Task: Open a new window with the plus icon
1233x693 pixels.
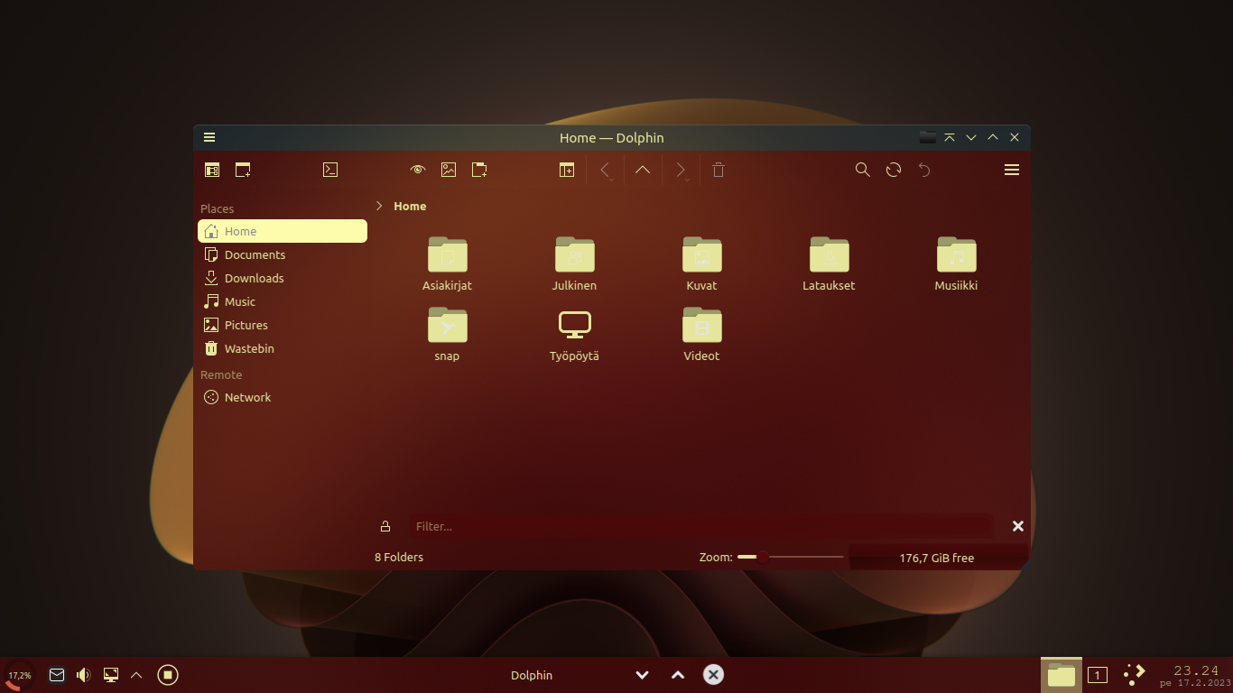Action: pos(243,170)
